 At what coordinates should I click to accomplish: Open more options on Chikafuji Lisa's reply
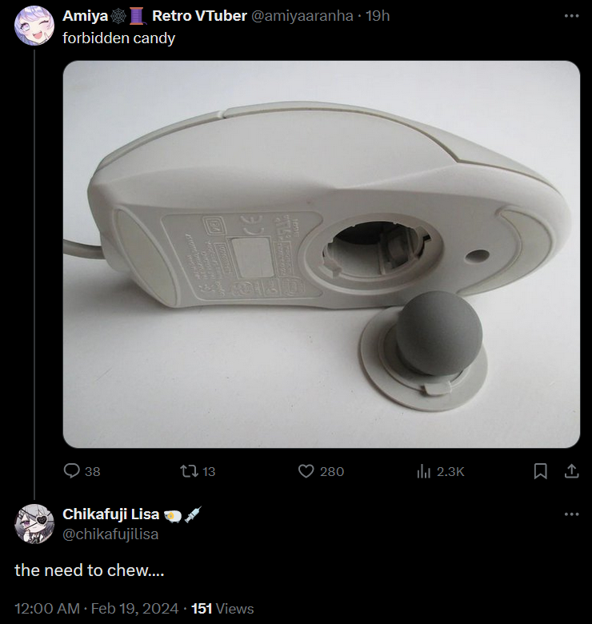572,514
